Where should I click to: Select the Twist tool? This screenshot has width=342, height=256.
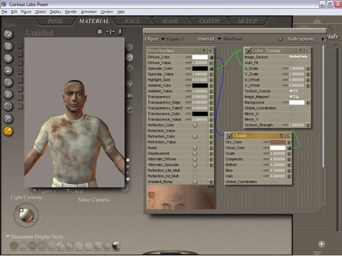8,46
